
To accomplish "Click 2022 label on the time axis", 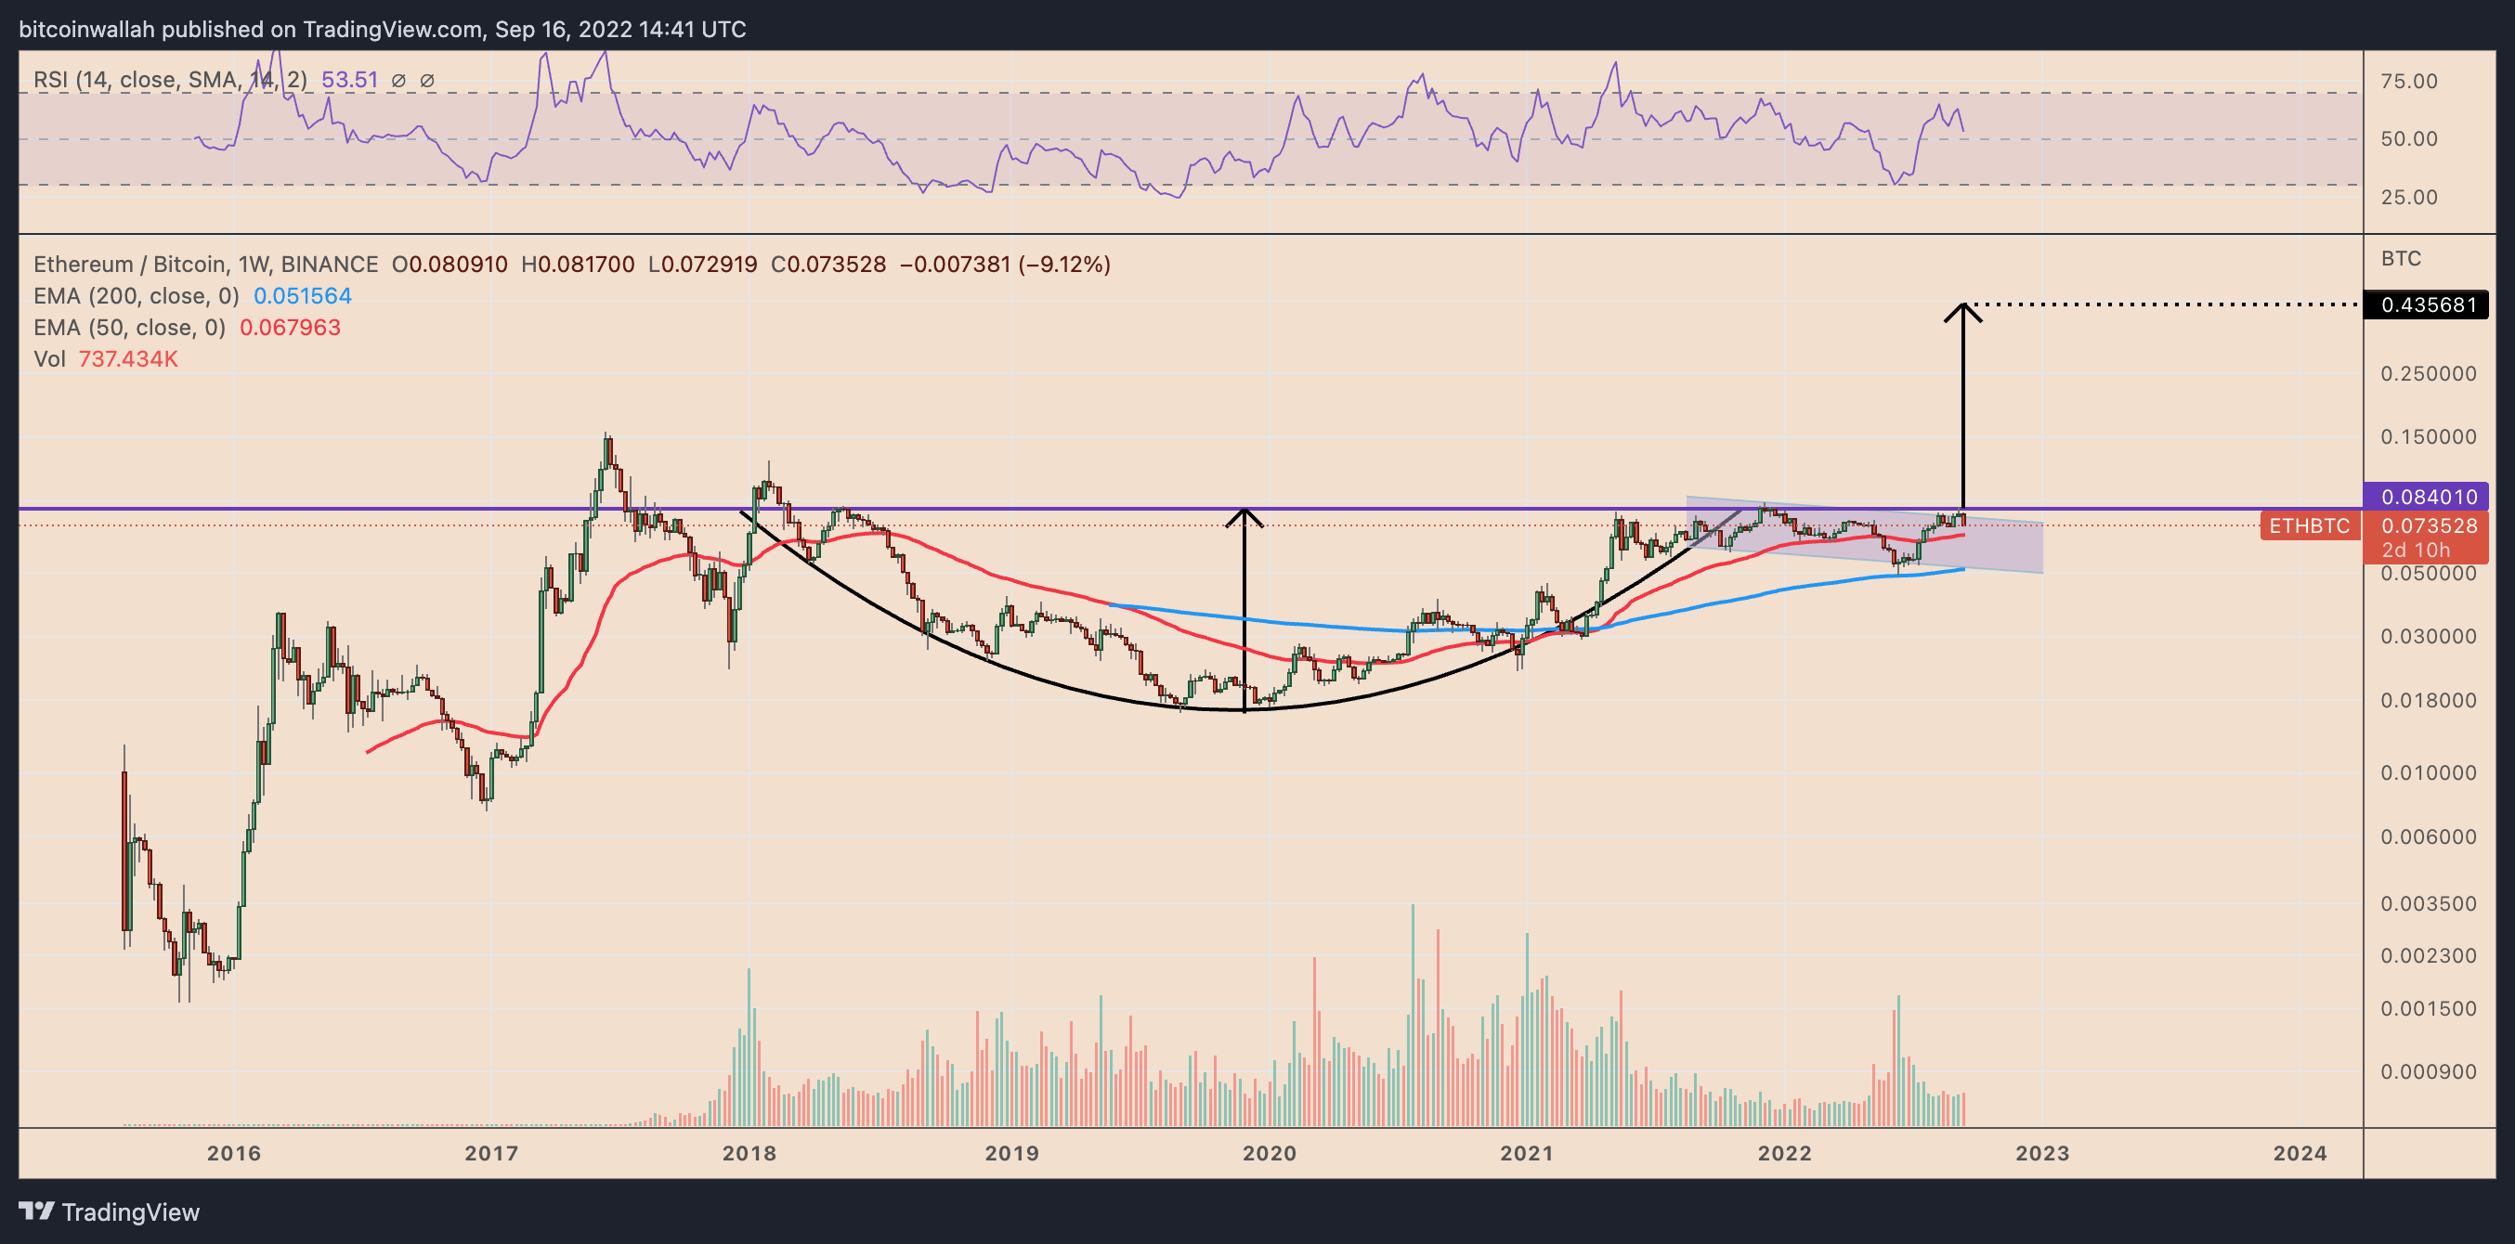I will pos(1784,1153).
